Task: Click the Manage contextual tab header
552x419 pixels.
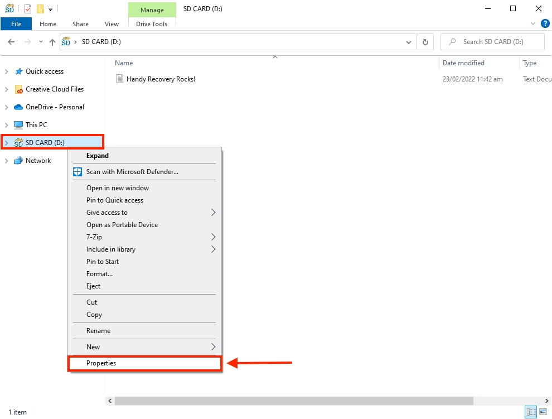Action: (152, 10)
